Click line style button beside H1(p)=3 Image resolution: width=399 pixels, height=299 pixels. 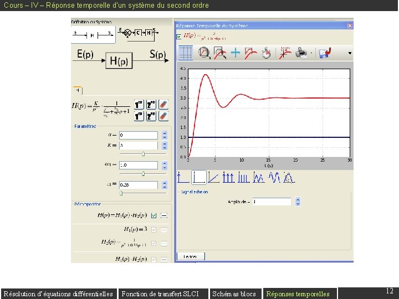pos(164,230)
